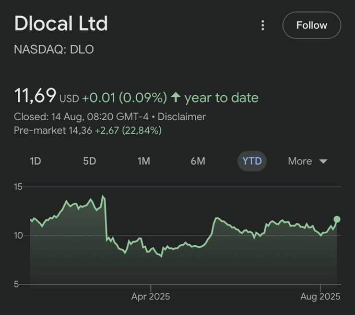
Task: Select the highlighted YTD range
Action: click(x=252, y=161)
